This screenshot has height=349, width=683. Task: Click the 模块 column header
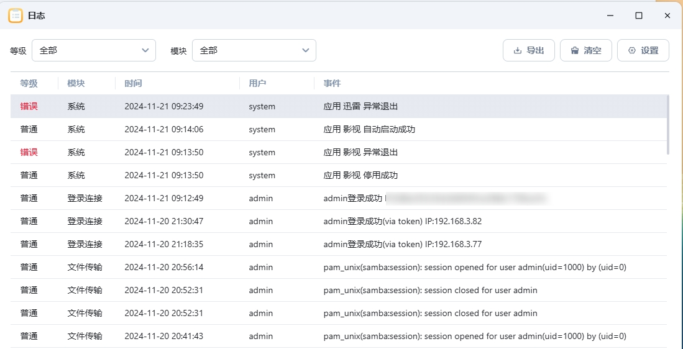[76, 83]
